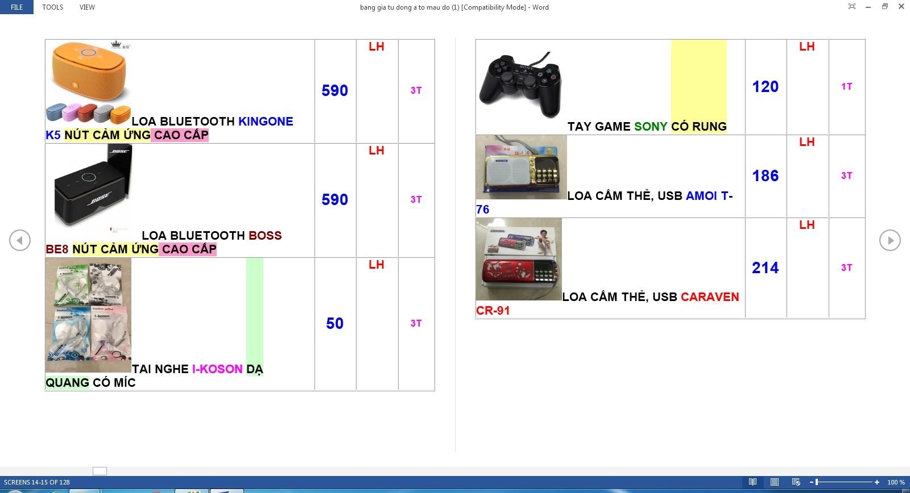
Task: Select the I-Koson earphones image
Action: click(89, 315)
